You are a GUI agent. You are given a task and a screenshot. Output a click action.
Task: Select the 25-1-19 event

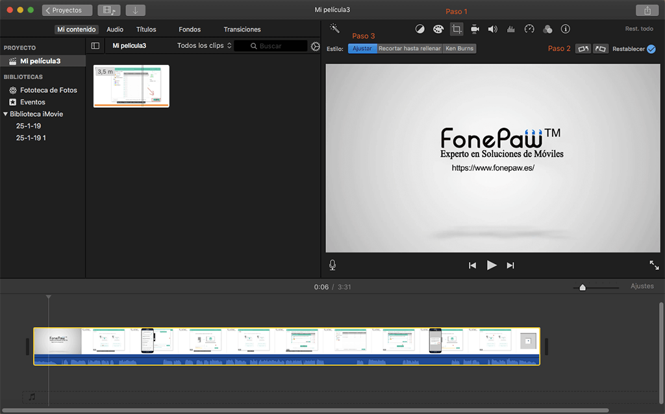pos(29,126)
